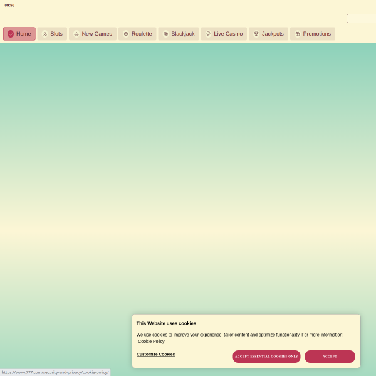Click the Promotions gift icon
Image resolution: width=376 pixels, height=376 pixels.
pos(298,34)
